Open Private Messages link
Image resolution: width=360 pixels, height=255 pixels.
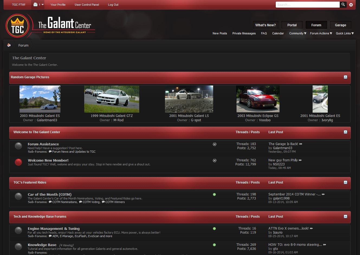coord(244,33)
